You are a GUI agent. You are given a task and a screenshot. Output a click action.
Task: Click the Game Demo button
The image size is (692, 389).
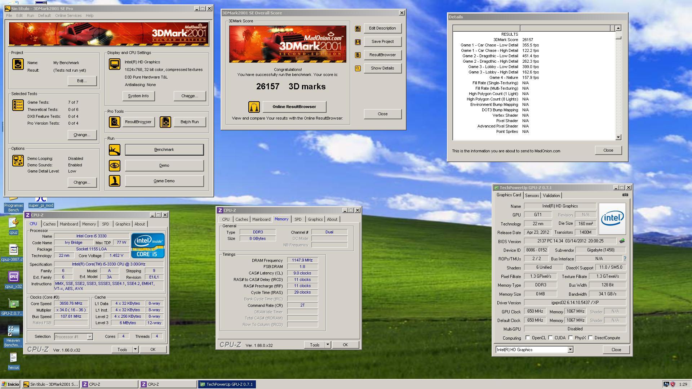coord(164,181)
